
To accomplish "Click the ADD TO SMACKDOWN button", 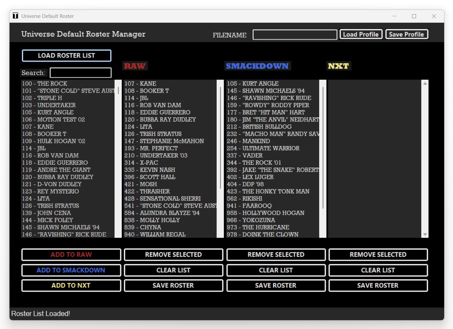I will point(71,270).
